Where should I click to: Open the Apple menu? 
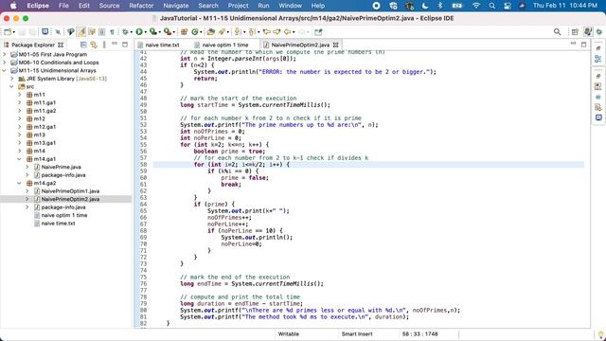13,6
